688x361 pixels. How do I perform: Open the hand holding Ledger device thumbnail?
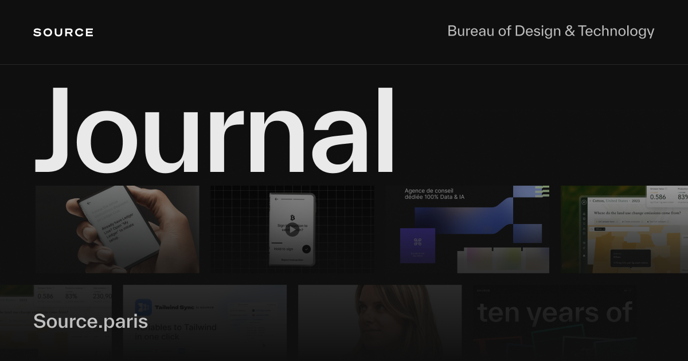(x=118, y=229)
